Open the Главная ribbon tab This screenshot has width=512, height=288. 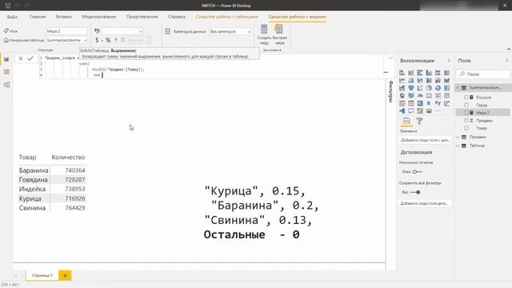tap(38, 17)
